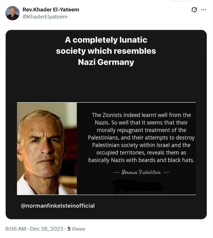This screenshot has width=213, height=238.
Task: Open the 8:06 AM timestamp link
Action: [15, 229]
